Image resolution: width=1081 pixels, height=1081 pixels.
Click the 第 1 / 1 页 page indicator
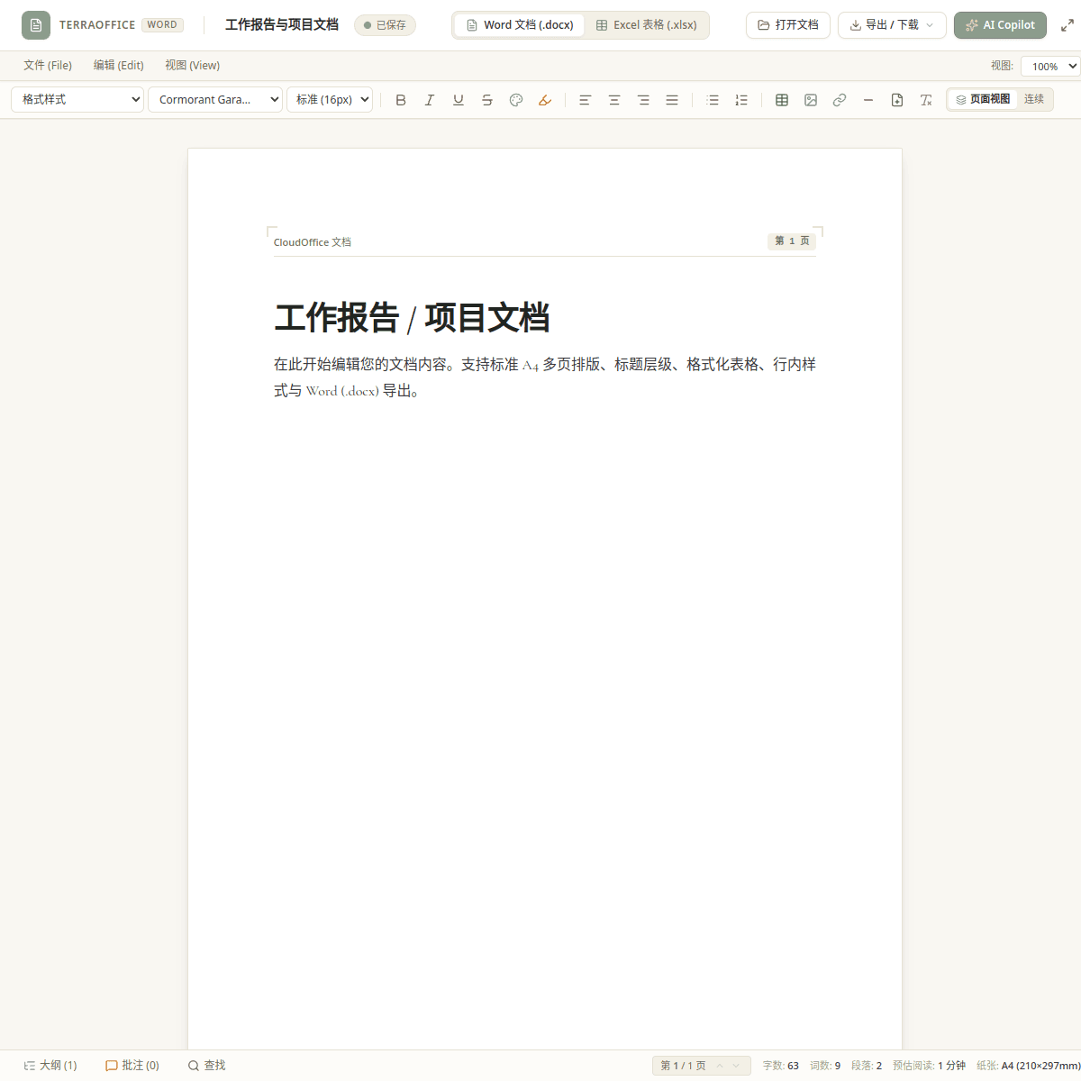click(683, 1066)
